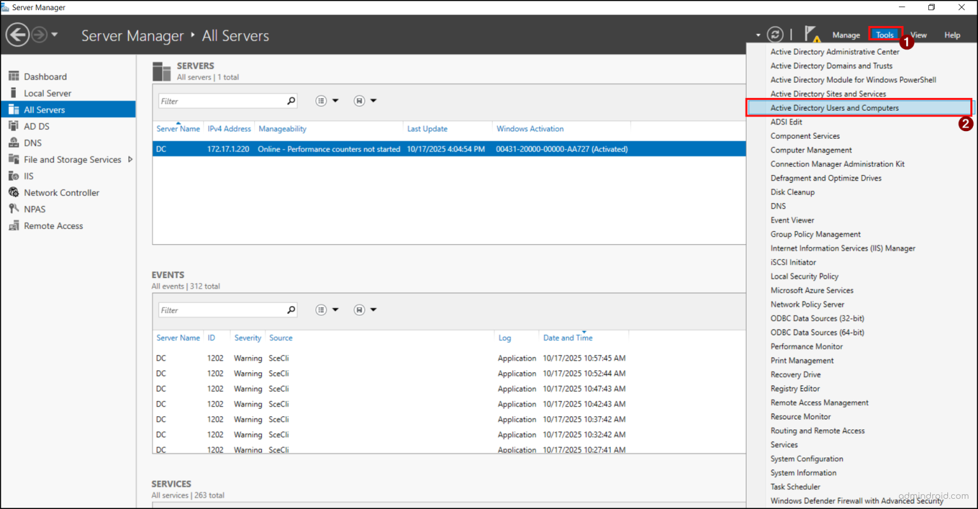Select Remote Access in the sidebar
This screenshot has height=509, width=978.
(x=55, y=225)
